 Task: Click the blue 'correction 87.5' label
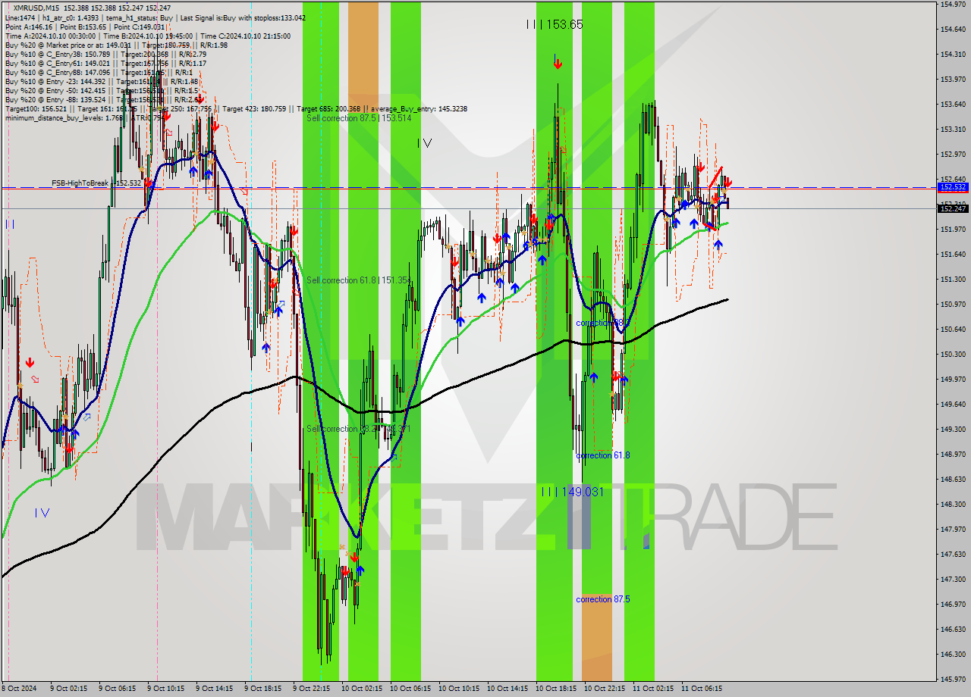(x=604, y=599)
